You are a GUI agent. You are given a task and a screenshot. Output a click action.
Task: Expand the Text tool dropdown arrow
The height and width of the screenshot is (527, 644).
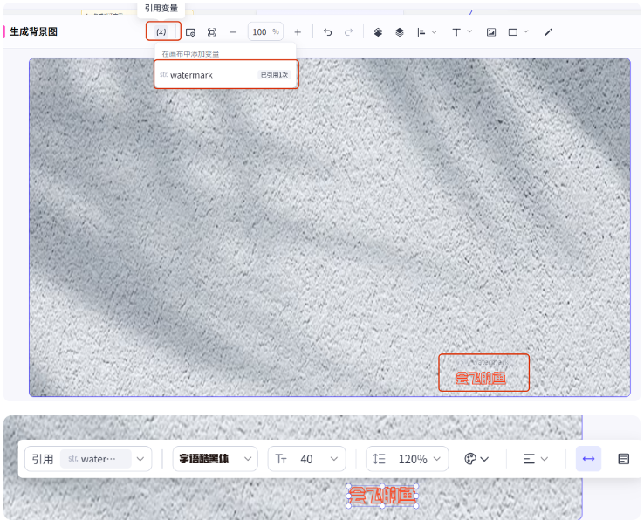[x=469, y=31]
